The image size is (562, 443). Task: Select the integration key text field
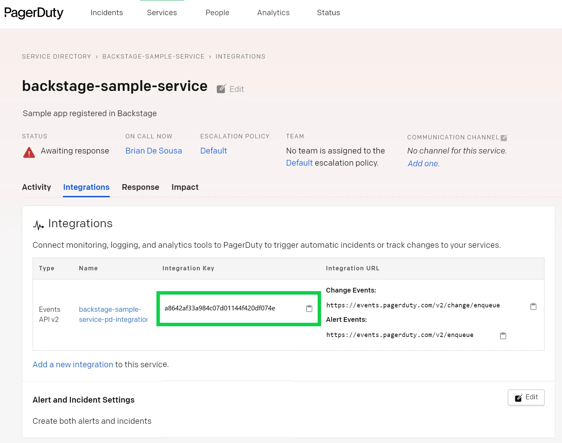[220, 308]
